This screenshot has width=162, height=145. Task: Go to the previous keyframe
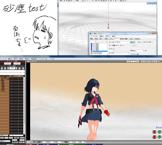pos(5,68)
